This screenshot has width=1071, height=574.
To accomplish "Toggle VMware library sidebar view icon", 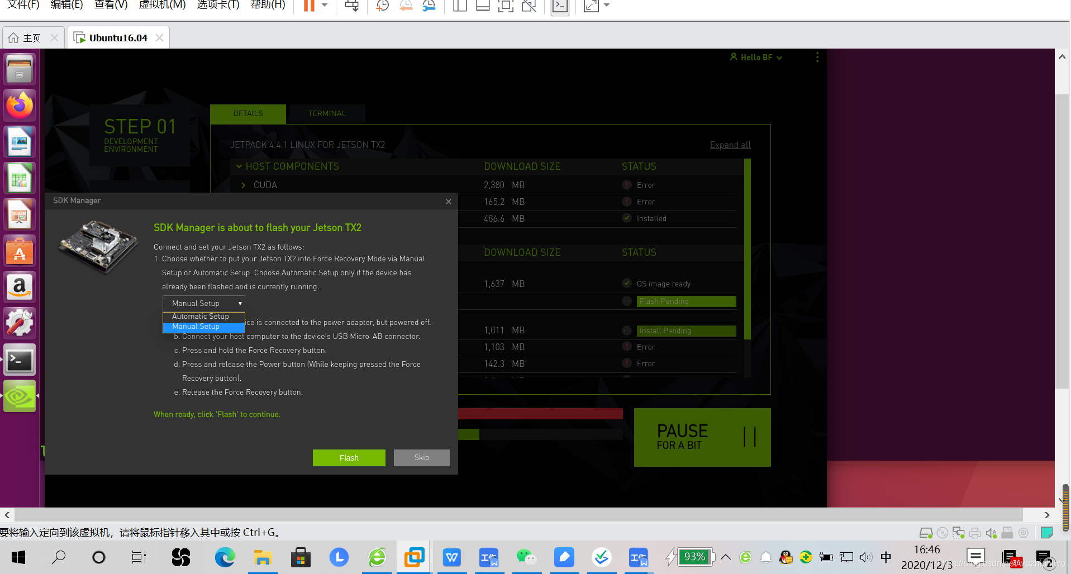I will (460, 6).
